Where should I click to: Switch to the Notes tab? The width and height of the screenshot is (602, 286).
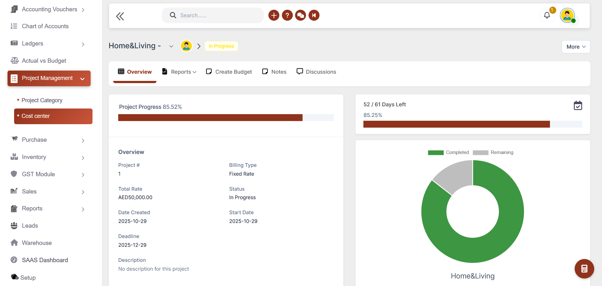(274, 72)
